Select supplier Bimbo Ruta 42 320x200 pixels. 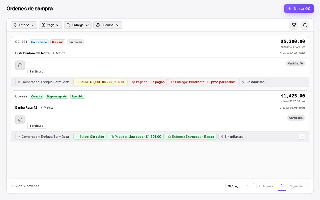pos(26,107)
